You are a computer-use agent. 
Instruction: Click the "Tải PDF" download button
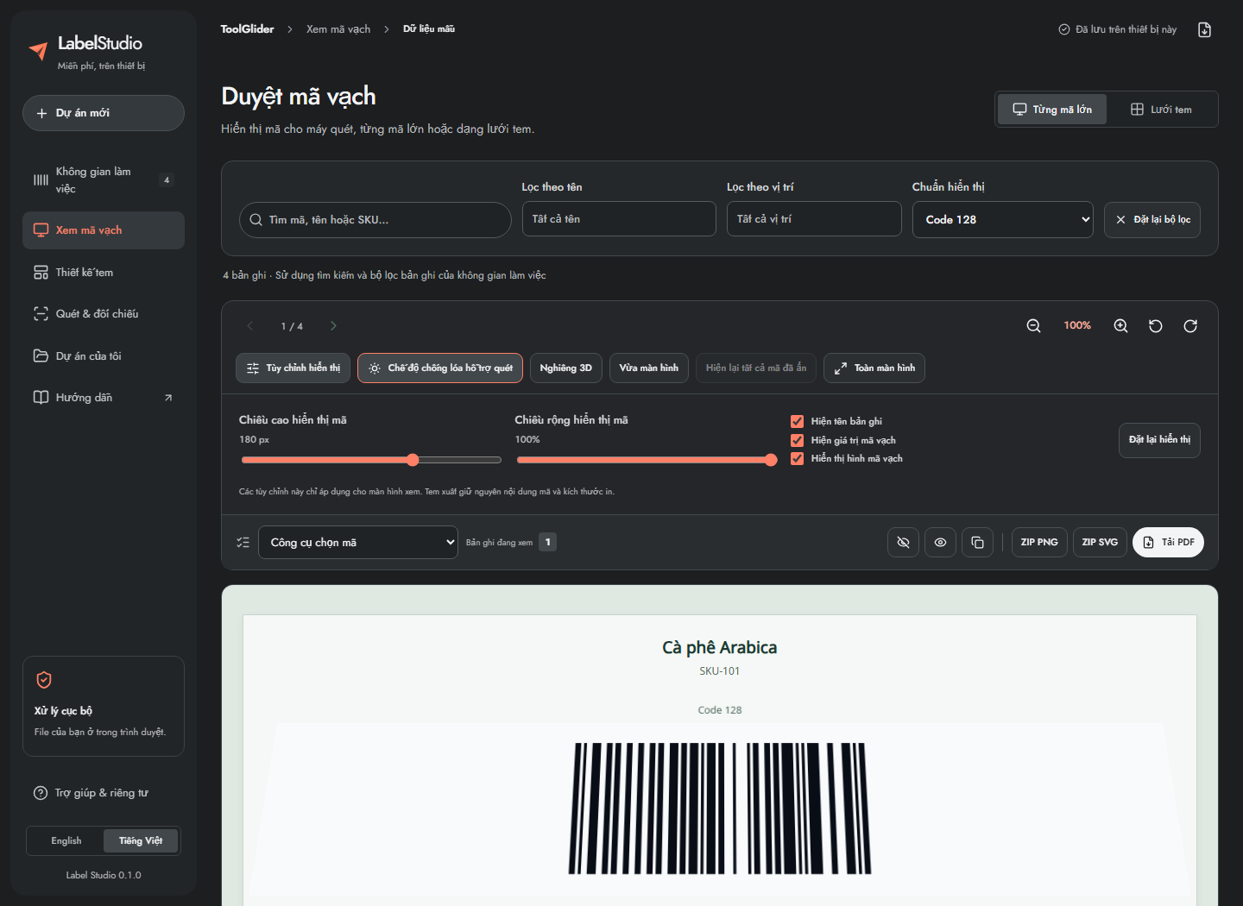[1168, 542]
